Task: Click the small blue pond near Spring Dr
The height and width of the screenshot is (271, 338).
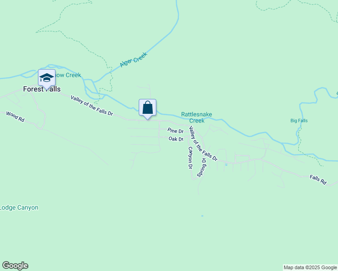Action: [226, 164]
